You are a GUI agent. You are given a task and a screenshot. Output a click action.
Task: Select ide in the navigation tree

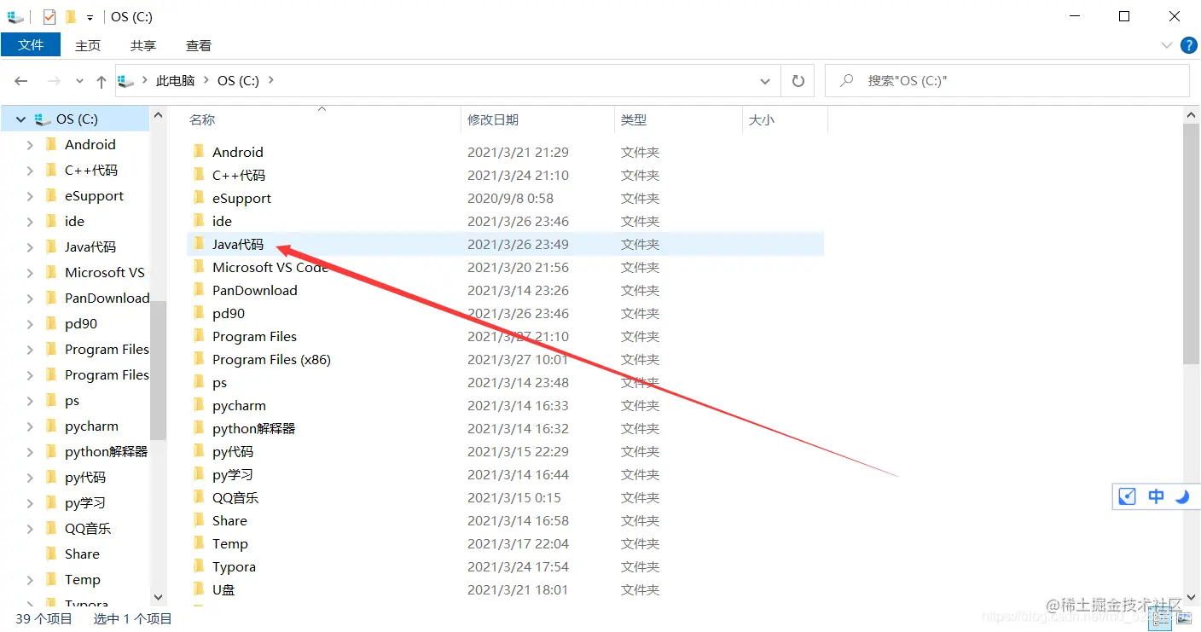[x=75, y=222]
